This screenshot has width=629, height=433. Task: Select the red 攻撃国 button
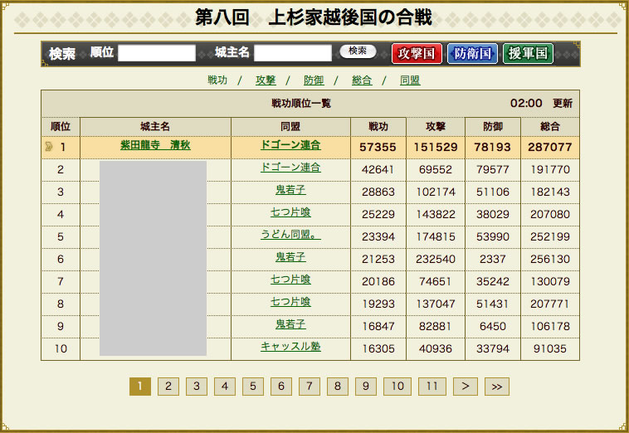pos(417,54)
